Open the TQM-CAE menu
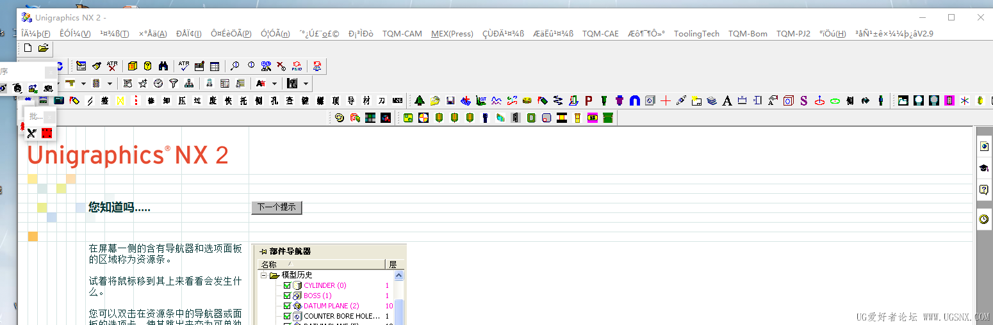The width and height of the screenshot is (993, 325). tap(600, 34)
